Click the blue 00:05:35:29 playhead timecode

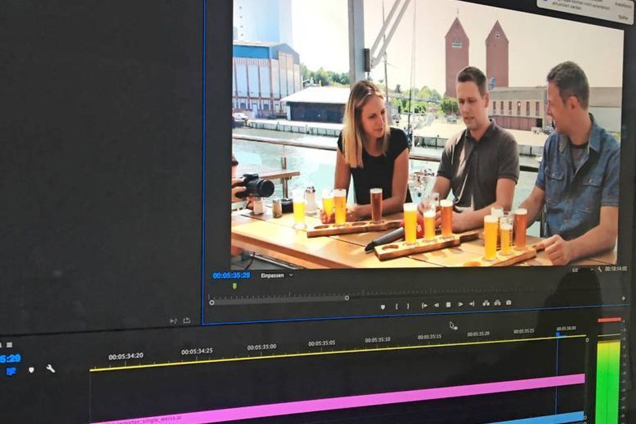pyautogui.click(x=231, y=275)
